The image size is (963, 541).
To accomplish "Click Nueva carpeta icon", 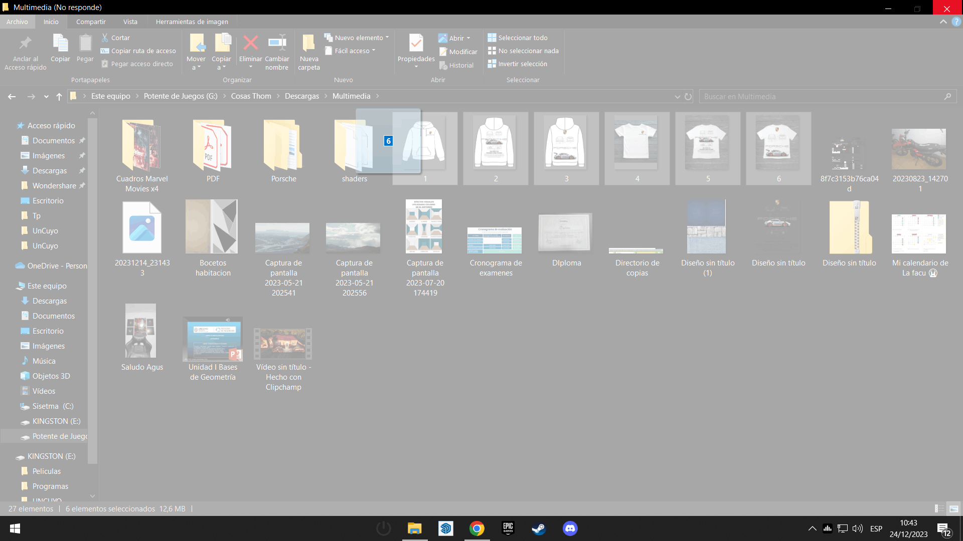I will 308,43.
